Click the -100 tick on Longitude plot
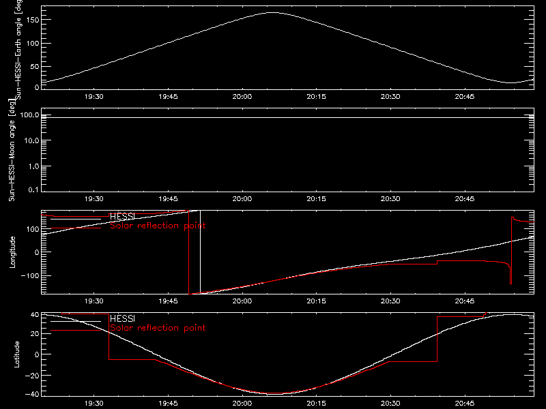 pyautogui.click(x=30, y=275)
